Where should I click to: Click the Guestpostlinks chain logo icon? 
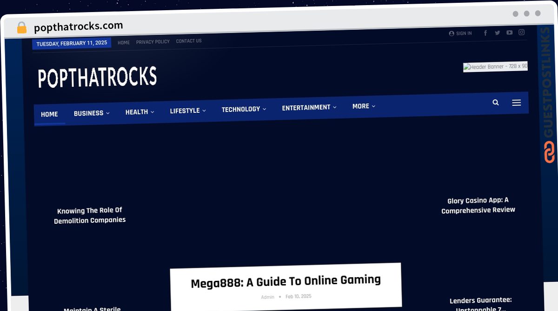coord(550,152)
